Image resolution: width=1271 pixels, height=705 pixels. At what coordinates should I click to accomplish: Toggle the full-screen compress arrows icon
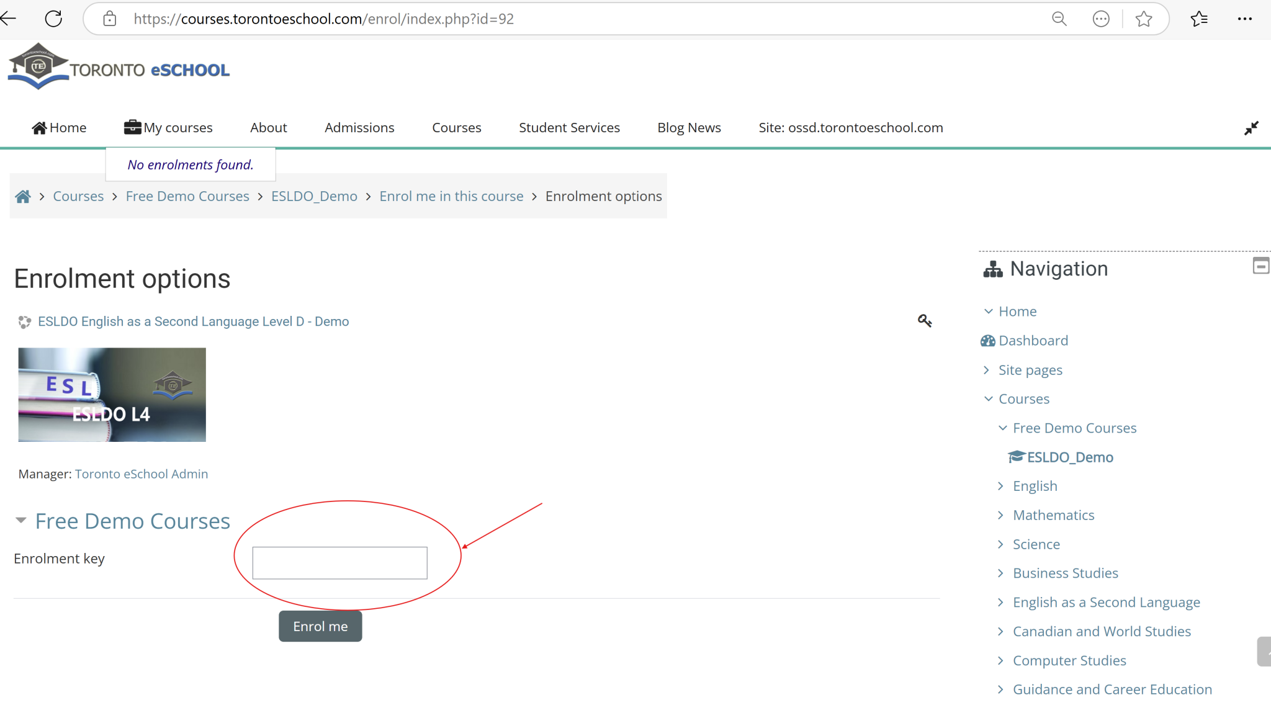point(1251,128)
